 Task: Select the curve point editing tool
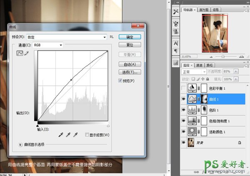click(x=20, y=53)
